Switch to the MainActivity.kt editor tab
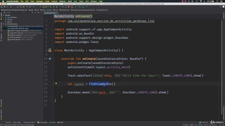This screenshot has width=225, height=126. point(51,13)
